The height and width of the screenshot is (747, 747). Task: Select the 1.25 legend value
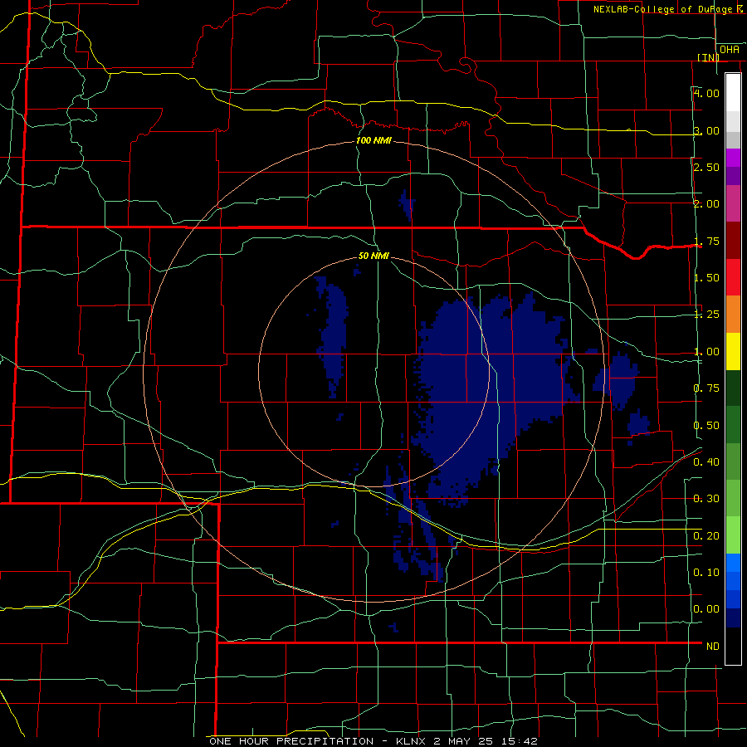[706, 314]
